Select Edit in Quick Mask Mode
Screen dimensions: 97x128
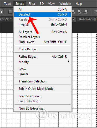(x=43, y=89)
